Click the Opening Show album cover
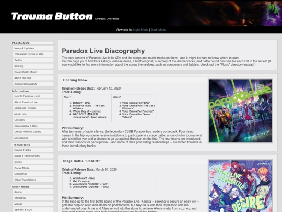282x212 pixels. [240, 111]
